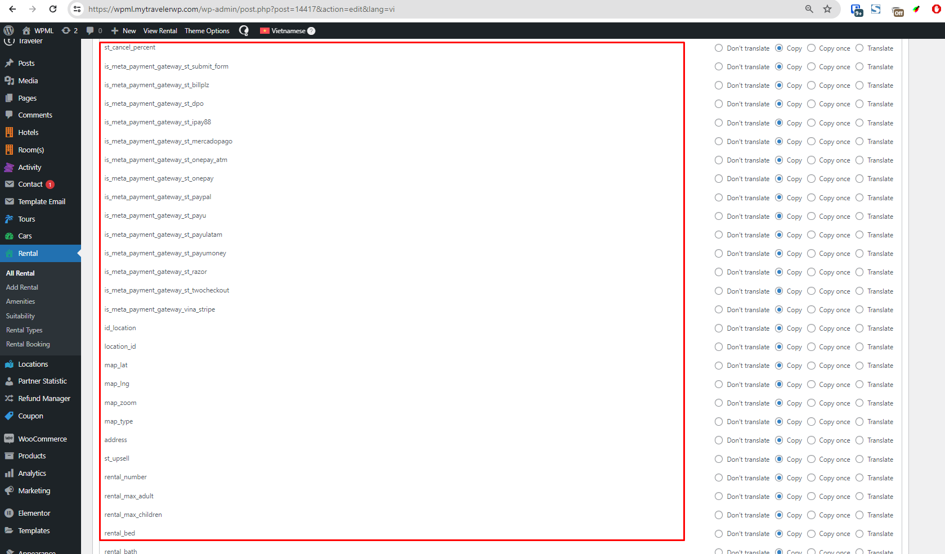Select Copy once for rental_number
This screenshot has width=945, height=554.
[x=811, y=478]
